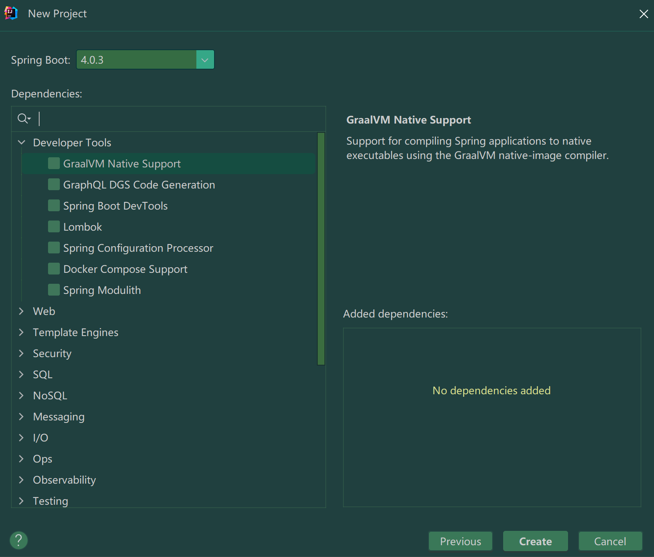
Task: Expand the Web category
Action: (x=21, y=311)
